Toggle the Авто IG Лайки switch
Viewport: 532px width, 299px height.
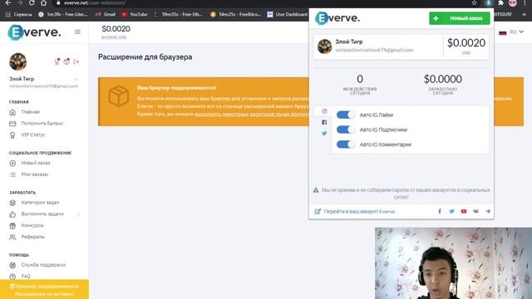click(x=346, y=115)
